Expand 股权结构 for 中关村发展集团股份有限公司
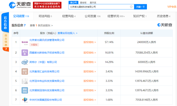177x106 pixels. (x=90, y=100)
